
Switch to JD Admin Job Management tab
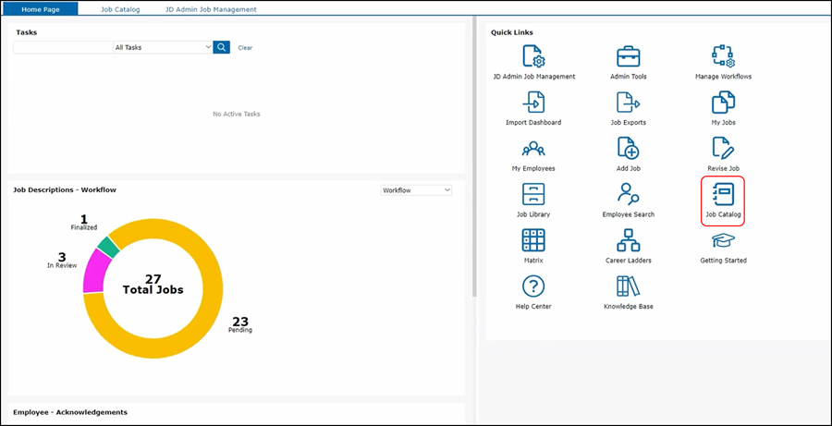click(211, 9)
